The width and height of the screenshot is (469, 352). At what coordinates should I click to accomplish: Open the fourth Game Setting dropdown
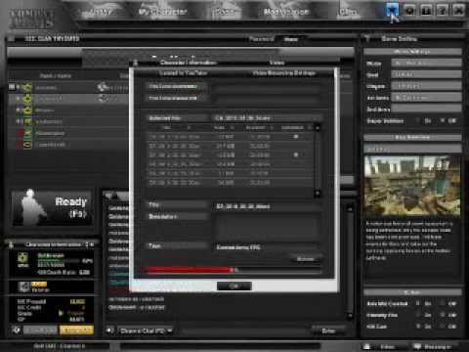pyautogui.click(x=426, y=98)
